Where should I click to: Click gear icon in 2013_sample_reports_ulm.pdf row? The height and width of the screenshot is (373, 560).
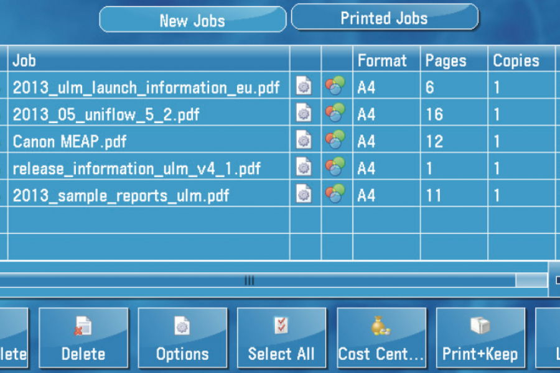(x=304, y=195)
